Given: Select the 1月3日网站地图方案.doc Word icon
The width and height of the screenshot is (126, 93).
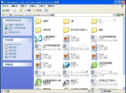Looking at the screenshot, I should coord(38,47).
